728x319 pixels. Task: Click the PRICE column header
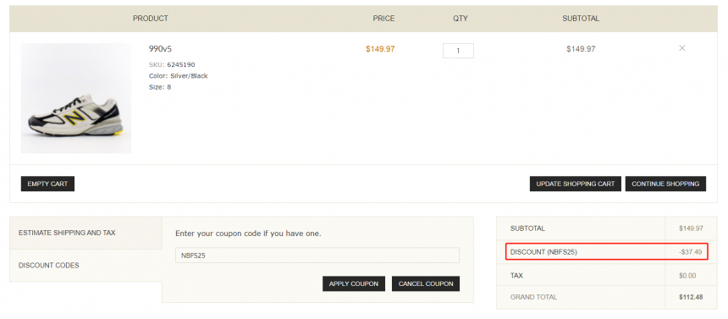(x=383, y=19)
